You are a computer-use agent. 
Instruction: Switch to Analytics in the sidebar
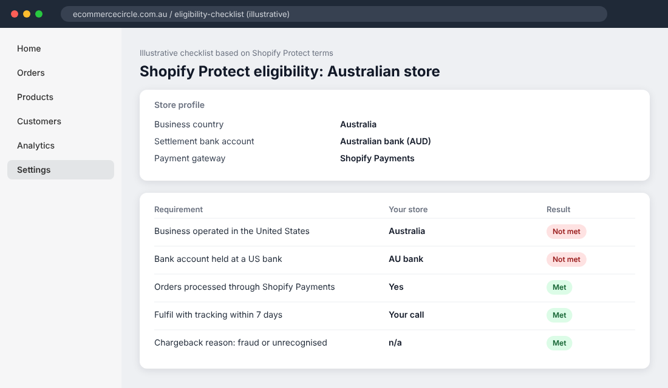[x=61, y=145]
